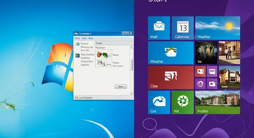This screenshot has height=138, width=254.
Task: Open the large red Orie tile
Action: tap(171, 78)
